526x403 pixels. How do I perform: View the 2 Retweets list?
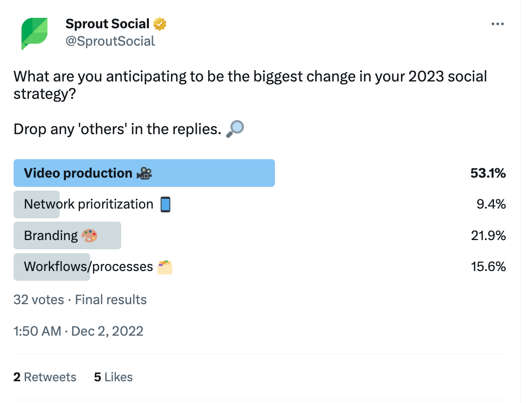click(x=45, y=377)
